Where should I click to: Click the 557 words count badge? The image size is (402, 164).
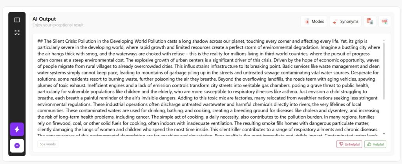coord(48,144)
